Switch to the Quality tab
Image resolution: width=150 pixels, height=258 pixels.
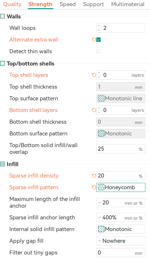(x=12, y=4)
